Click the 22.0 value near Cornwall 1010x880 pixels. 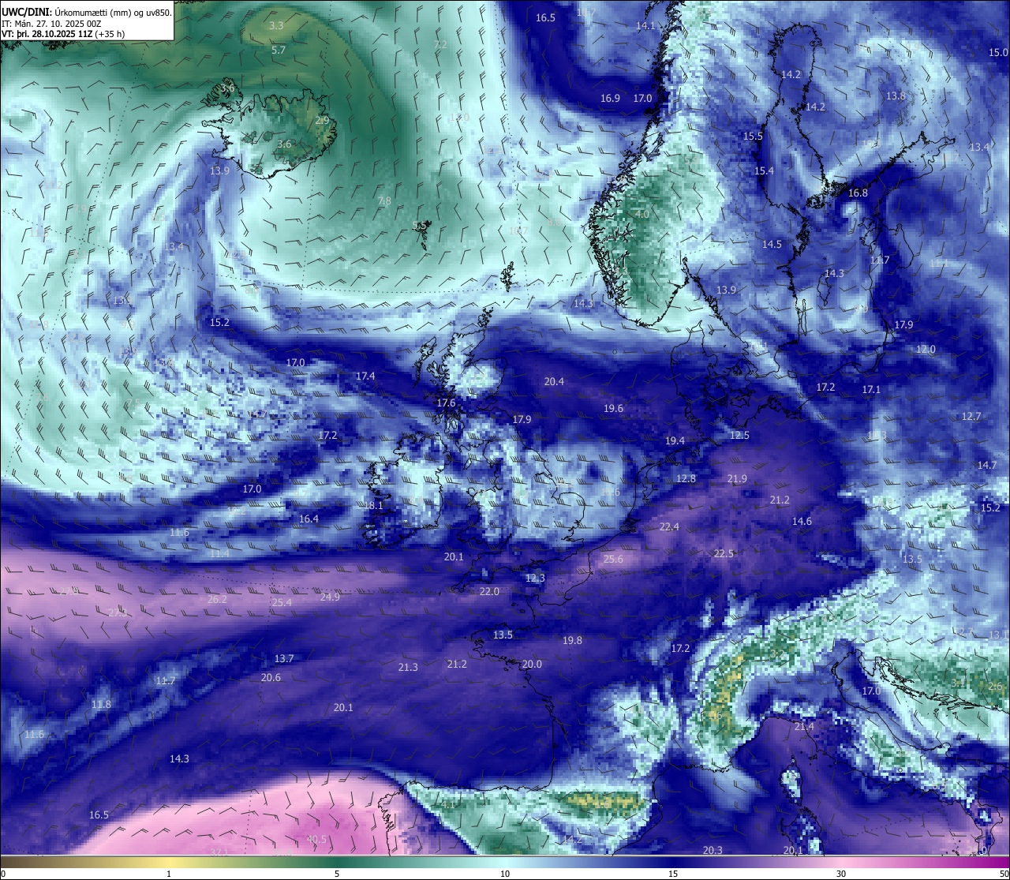pos(489,592)
